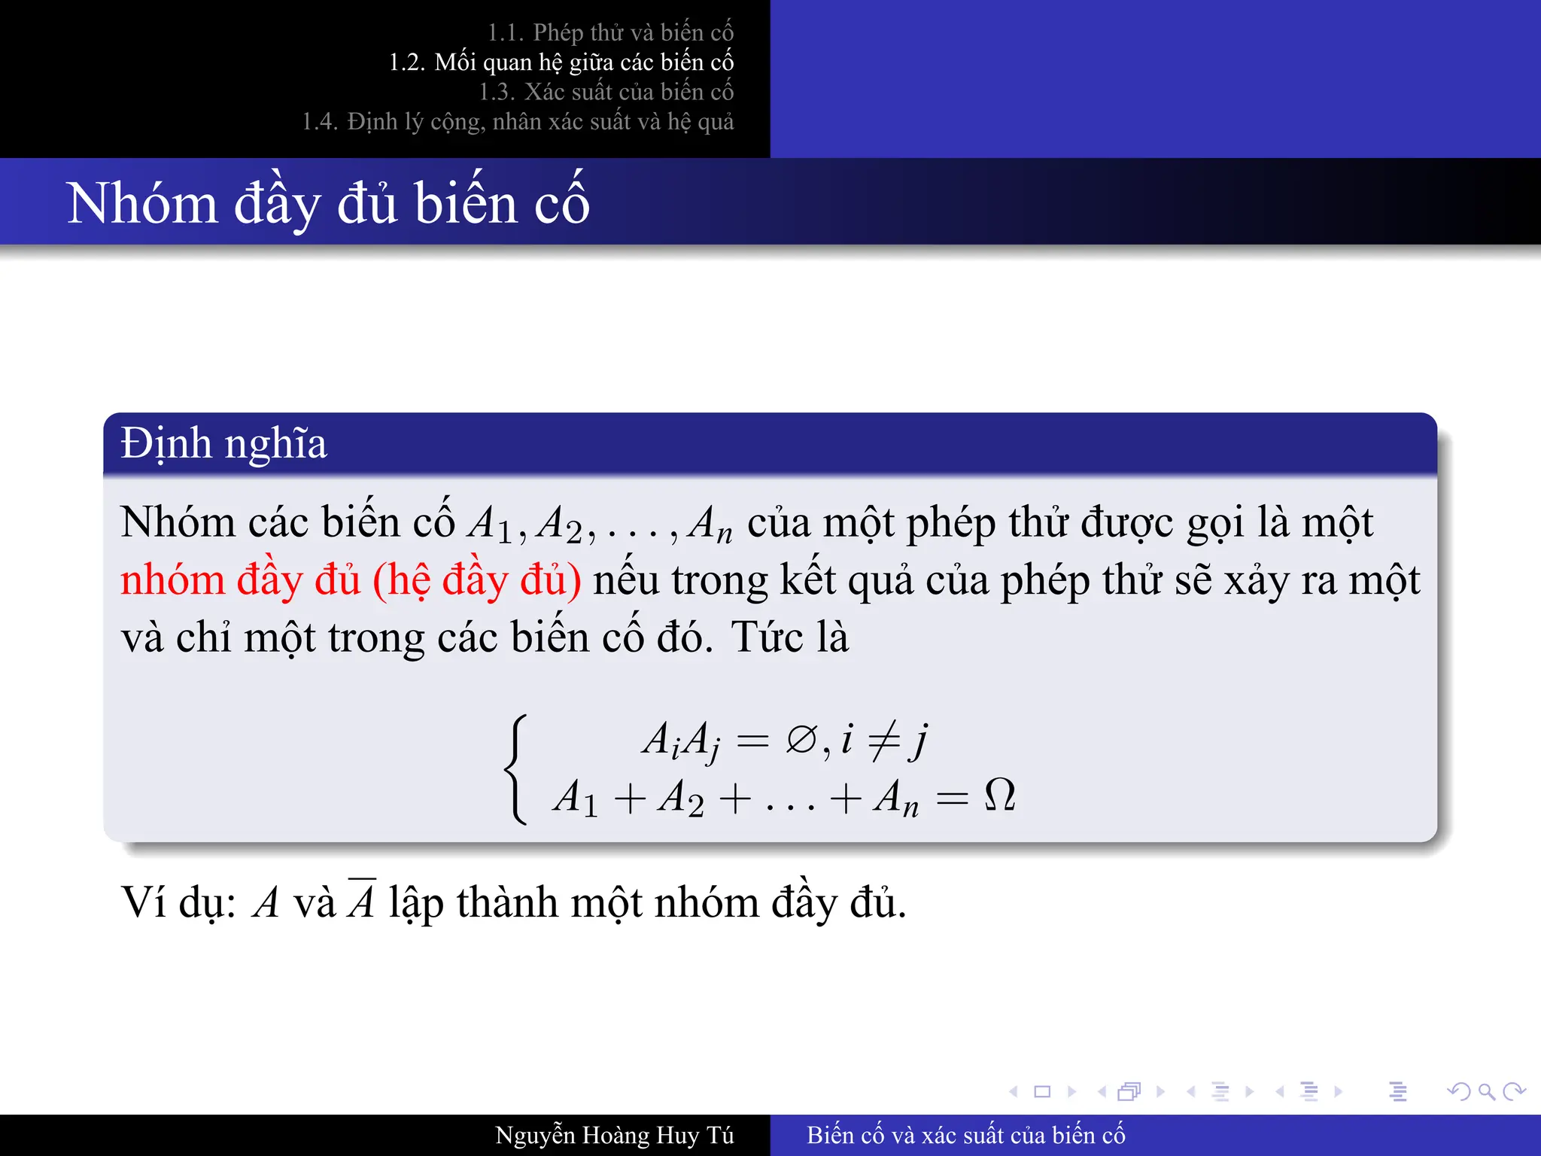Click the section navigation lines icon

[x=1309, y=1091]
